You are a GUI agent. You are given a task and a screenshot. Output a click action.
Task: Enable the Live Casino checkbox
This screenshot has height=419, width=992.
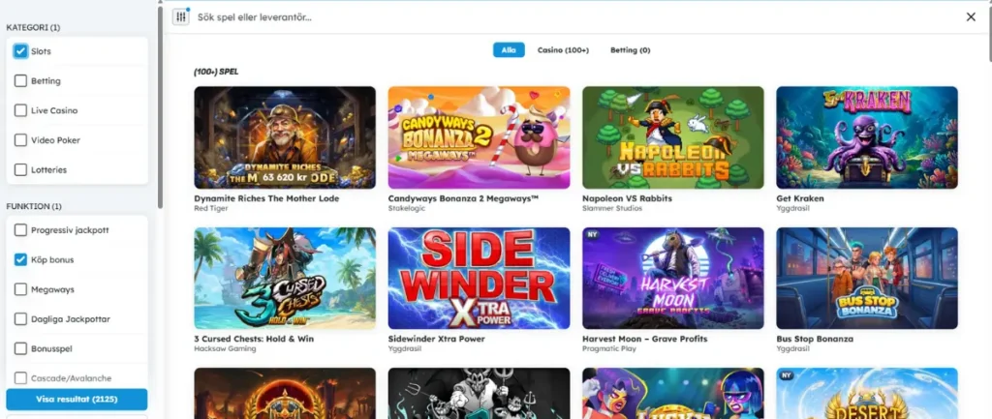click(x=20, y=110)
